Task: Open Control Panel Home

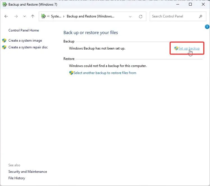Action: (x=24, y=30)
